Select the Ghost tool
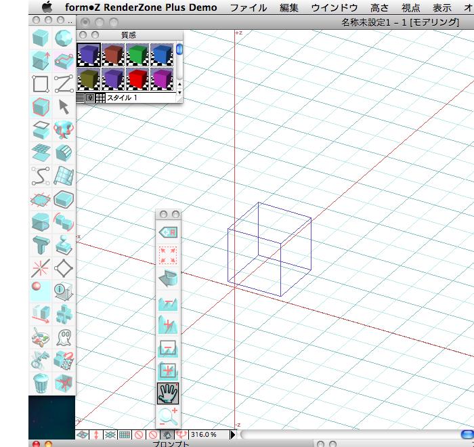Image resolution: width=474 pixels, height=447 pixels. click(x=64, y=337)
